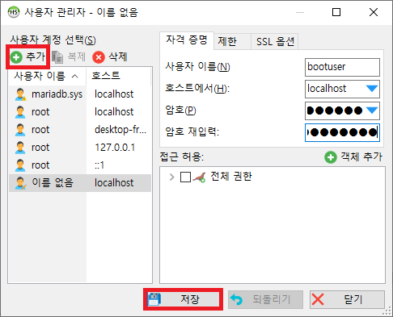Click the seal icon beside 전체 권한

point(200,177)
